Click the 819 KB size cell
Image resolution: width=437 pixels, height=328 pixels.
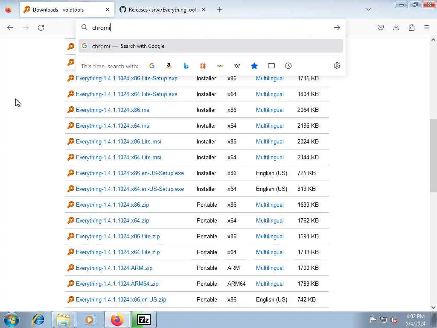[x=306, y=189]
